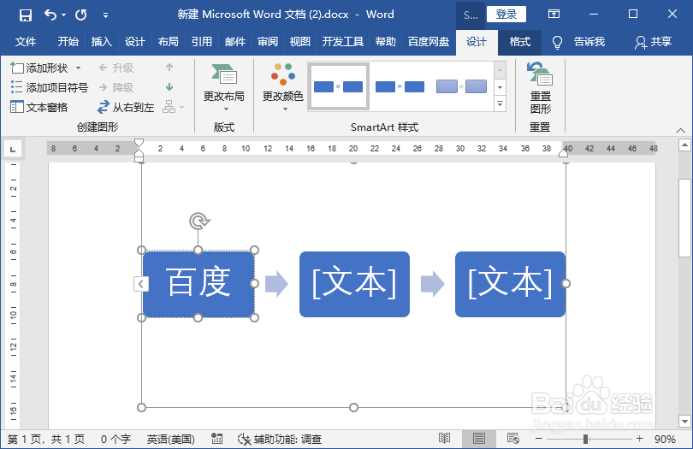Open the 开发工具 tab
Viewport: 693px width, 449px height.
(x=342, y=42)
